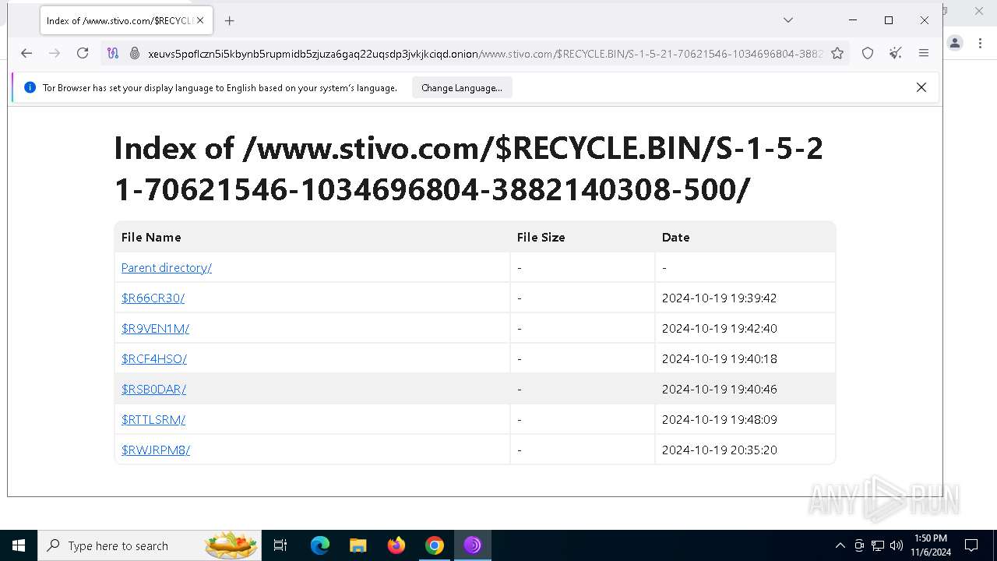Open the $R9VEN1M folder
This screenshot has height=561, width=997.
(155, 328)
